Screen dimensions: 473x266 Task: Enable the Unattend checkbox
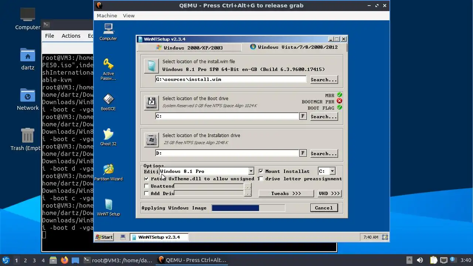pyautogui.click(x=146, y=186)
